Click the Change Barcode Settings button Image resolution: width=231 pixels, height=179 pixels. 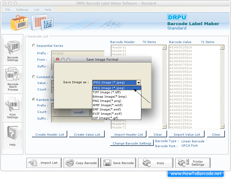(x=132, y=143)
